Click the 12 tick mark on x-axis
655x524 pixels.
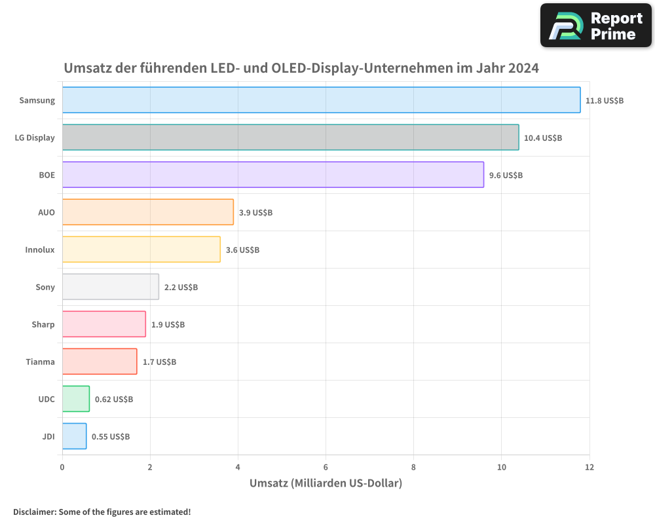coord(589,467)
